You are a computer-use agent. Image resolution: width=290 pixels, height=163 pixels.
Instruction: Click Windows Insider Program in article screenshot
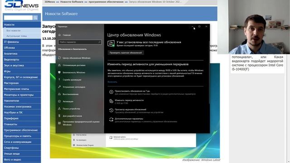pyautogui.click(x=85, y=145)
